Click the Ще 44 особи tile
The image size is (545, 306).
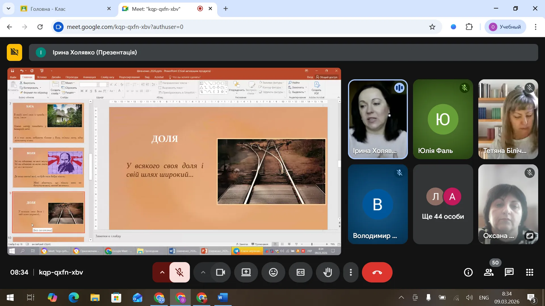point(443,204)
